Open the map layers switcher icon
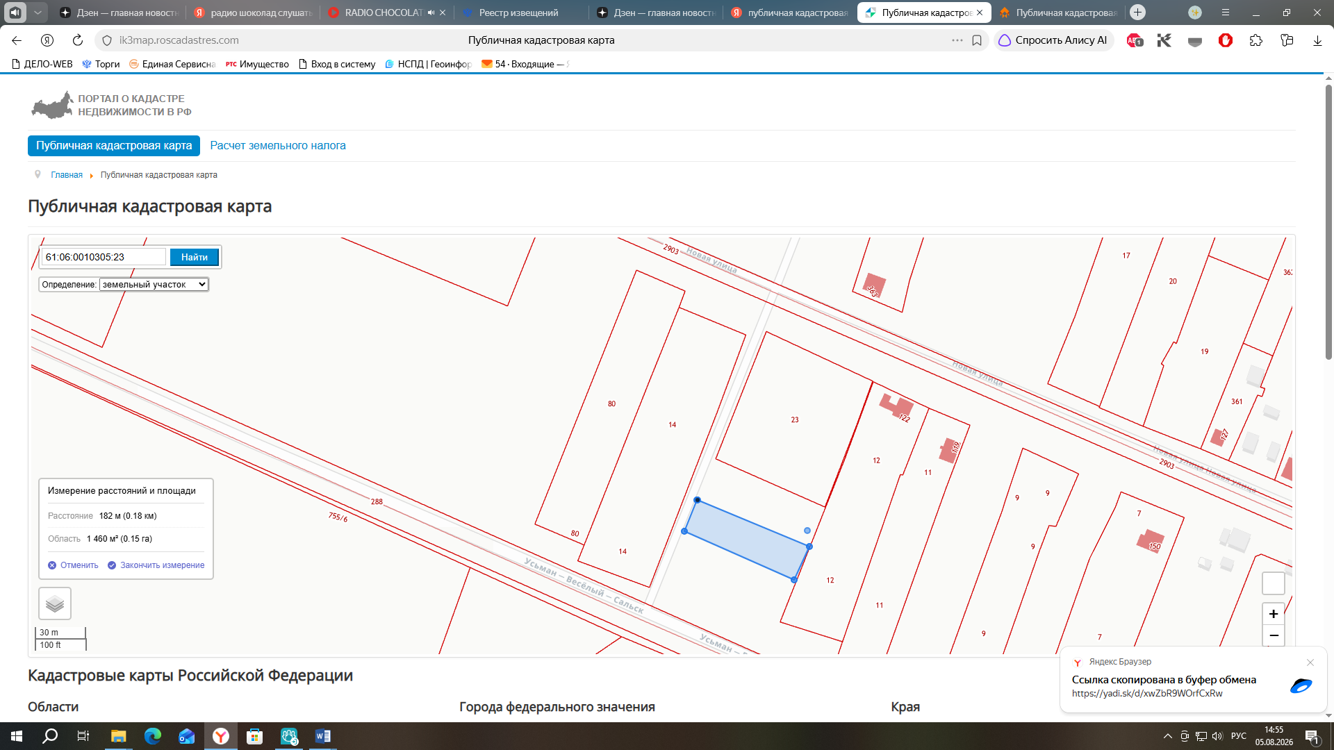The height and width of the screenshot is (750, 1334). [55, 603]
